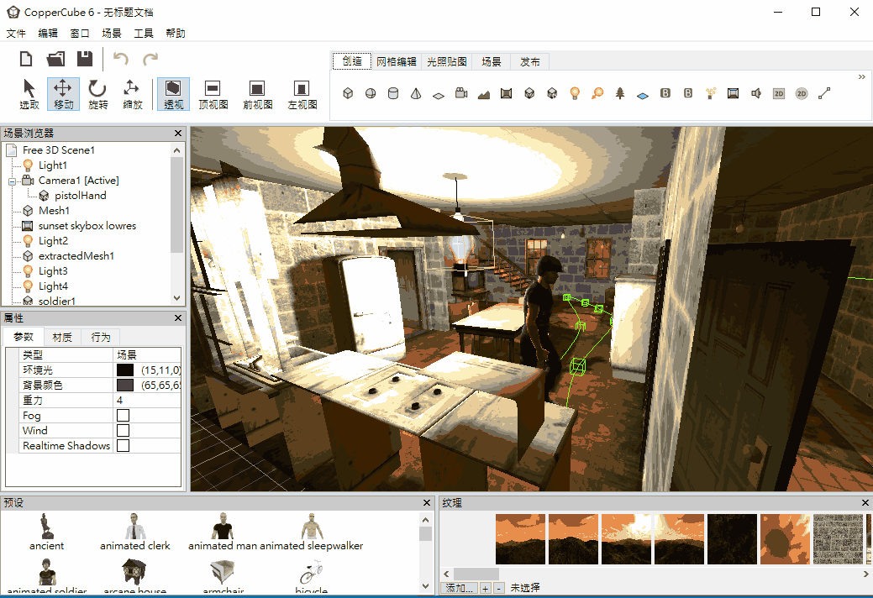Toggle the Wind checkbox

coord(124,431)
